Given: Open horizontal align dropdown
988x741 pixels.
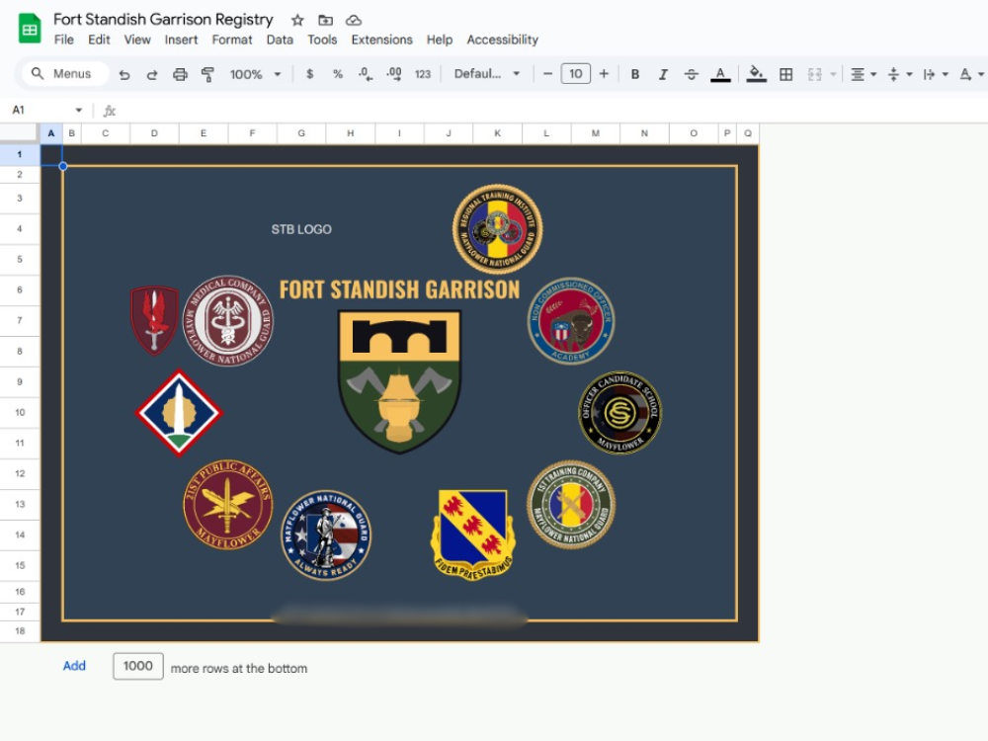Looking at the screenshot, I should coord(864,74).
